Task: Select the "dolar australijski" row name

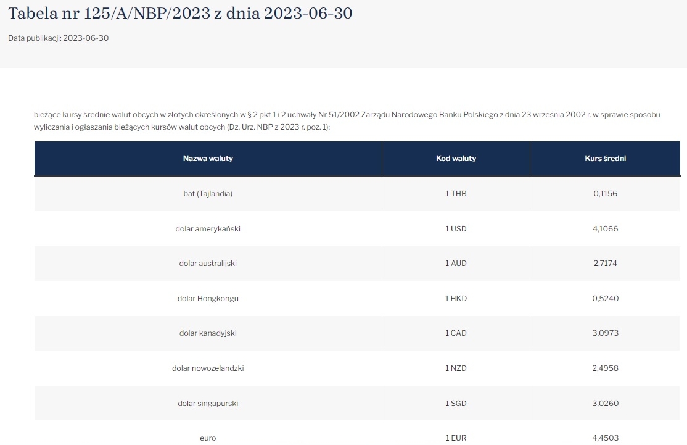Action: [208, 264]
